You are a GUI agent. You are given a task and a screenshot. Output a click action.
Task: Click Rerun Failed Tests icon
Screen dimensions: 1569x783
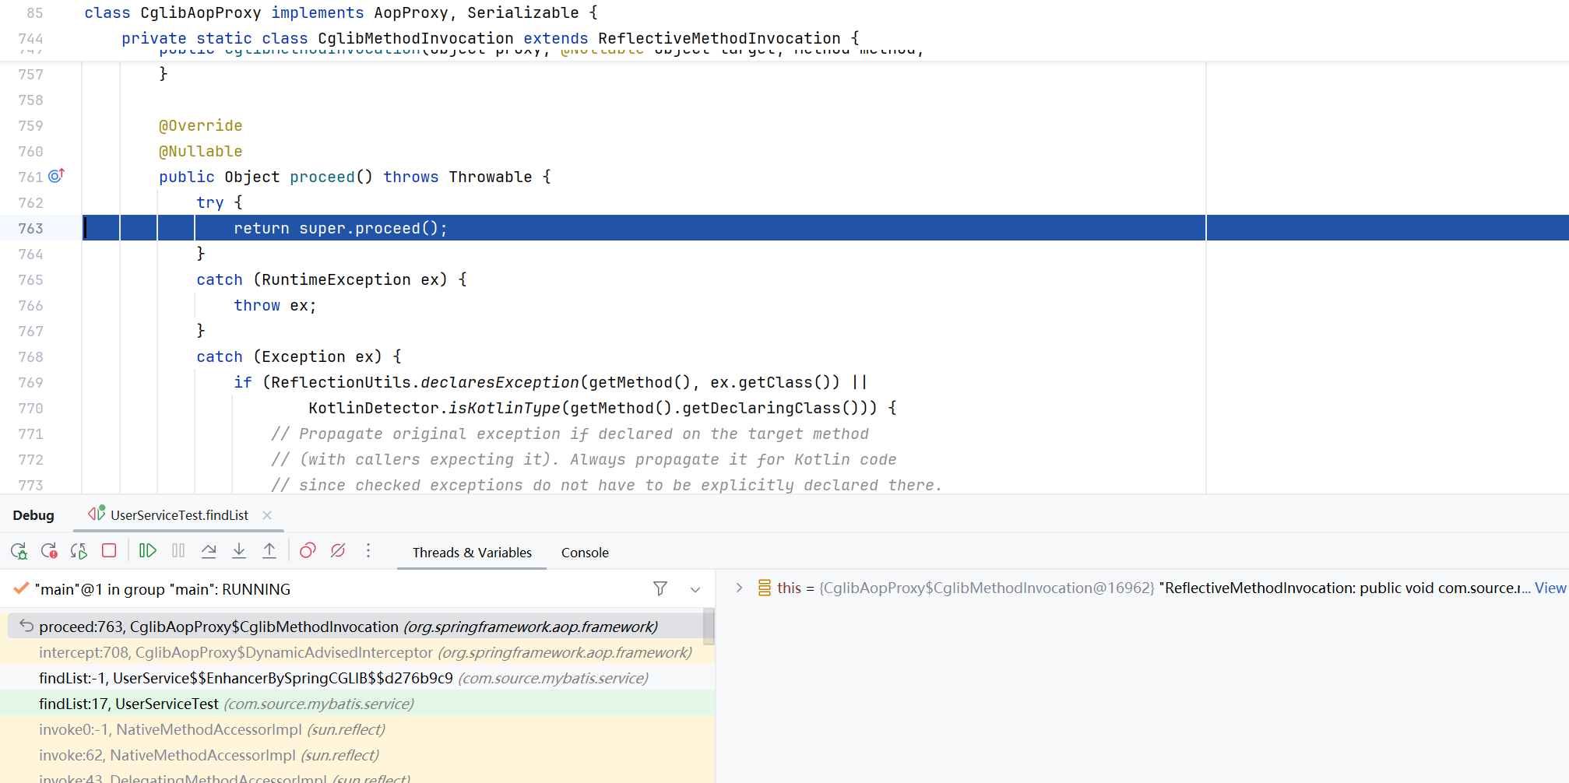tap(49, 551)
